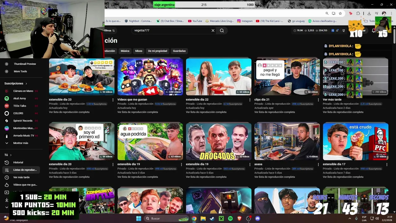Select the Mixes filter chip

tap(139, 51)
